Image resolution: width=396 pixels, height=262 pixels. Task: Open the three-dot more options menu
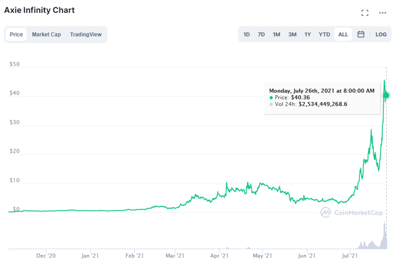tap(382, 13)
